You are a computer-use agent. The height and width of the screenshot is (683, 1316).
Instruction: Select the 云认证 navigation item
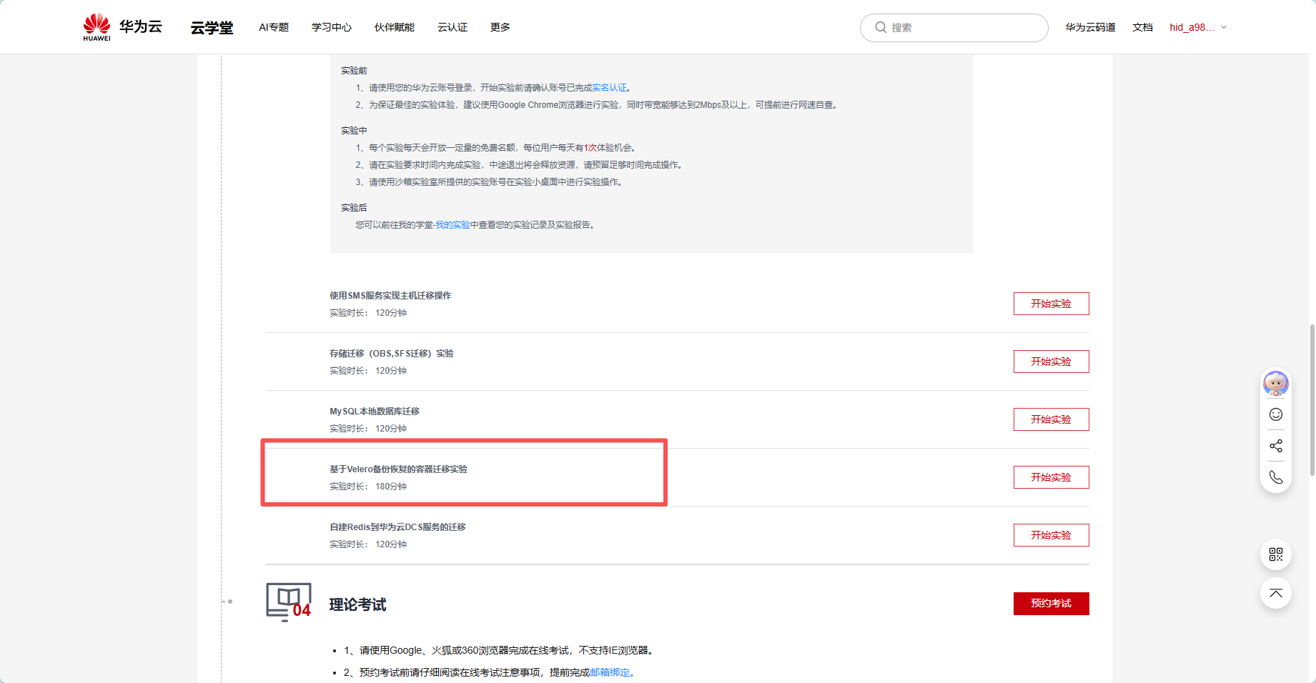pyautogui.click(x=452, y=27)
